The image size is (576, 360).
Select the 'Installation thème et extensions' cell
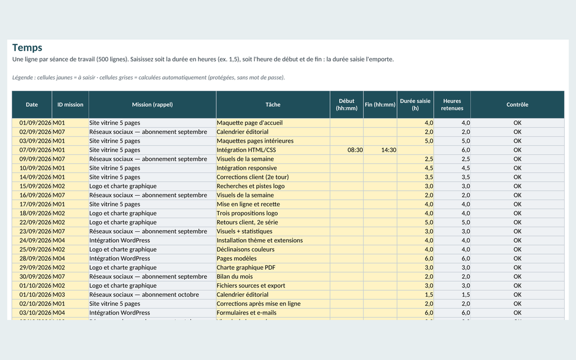pyautogui.click(x=273, y=240)
